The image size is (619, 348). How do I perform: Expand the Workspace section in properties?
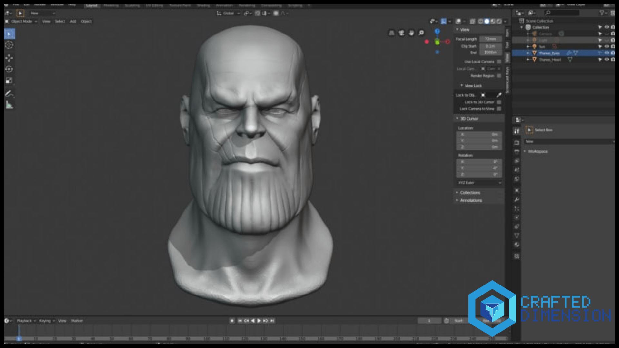pos(536,151)
